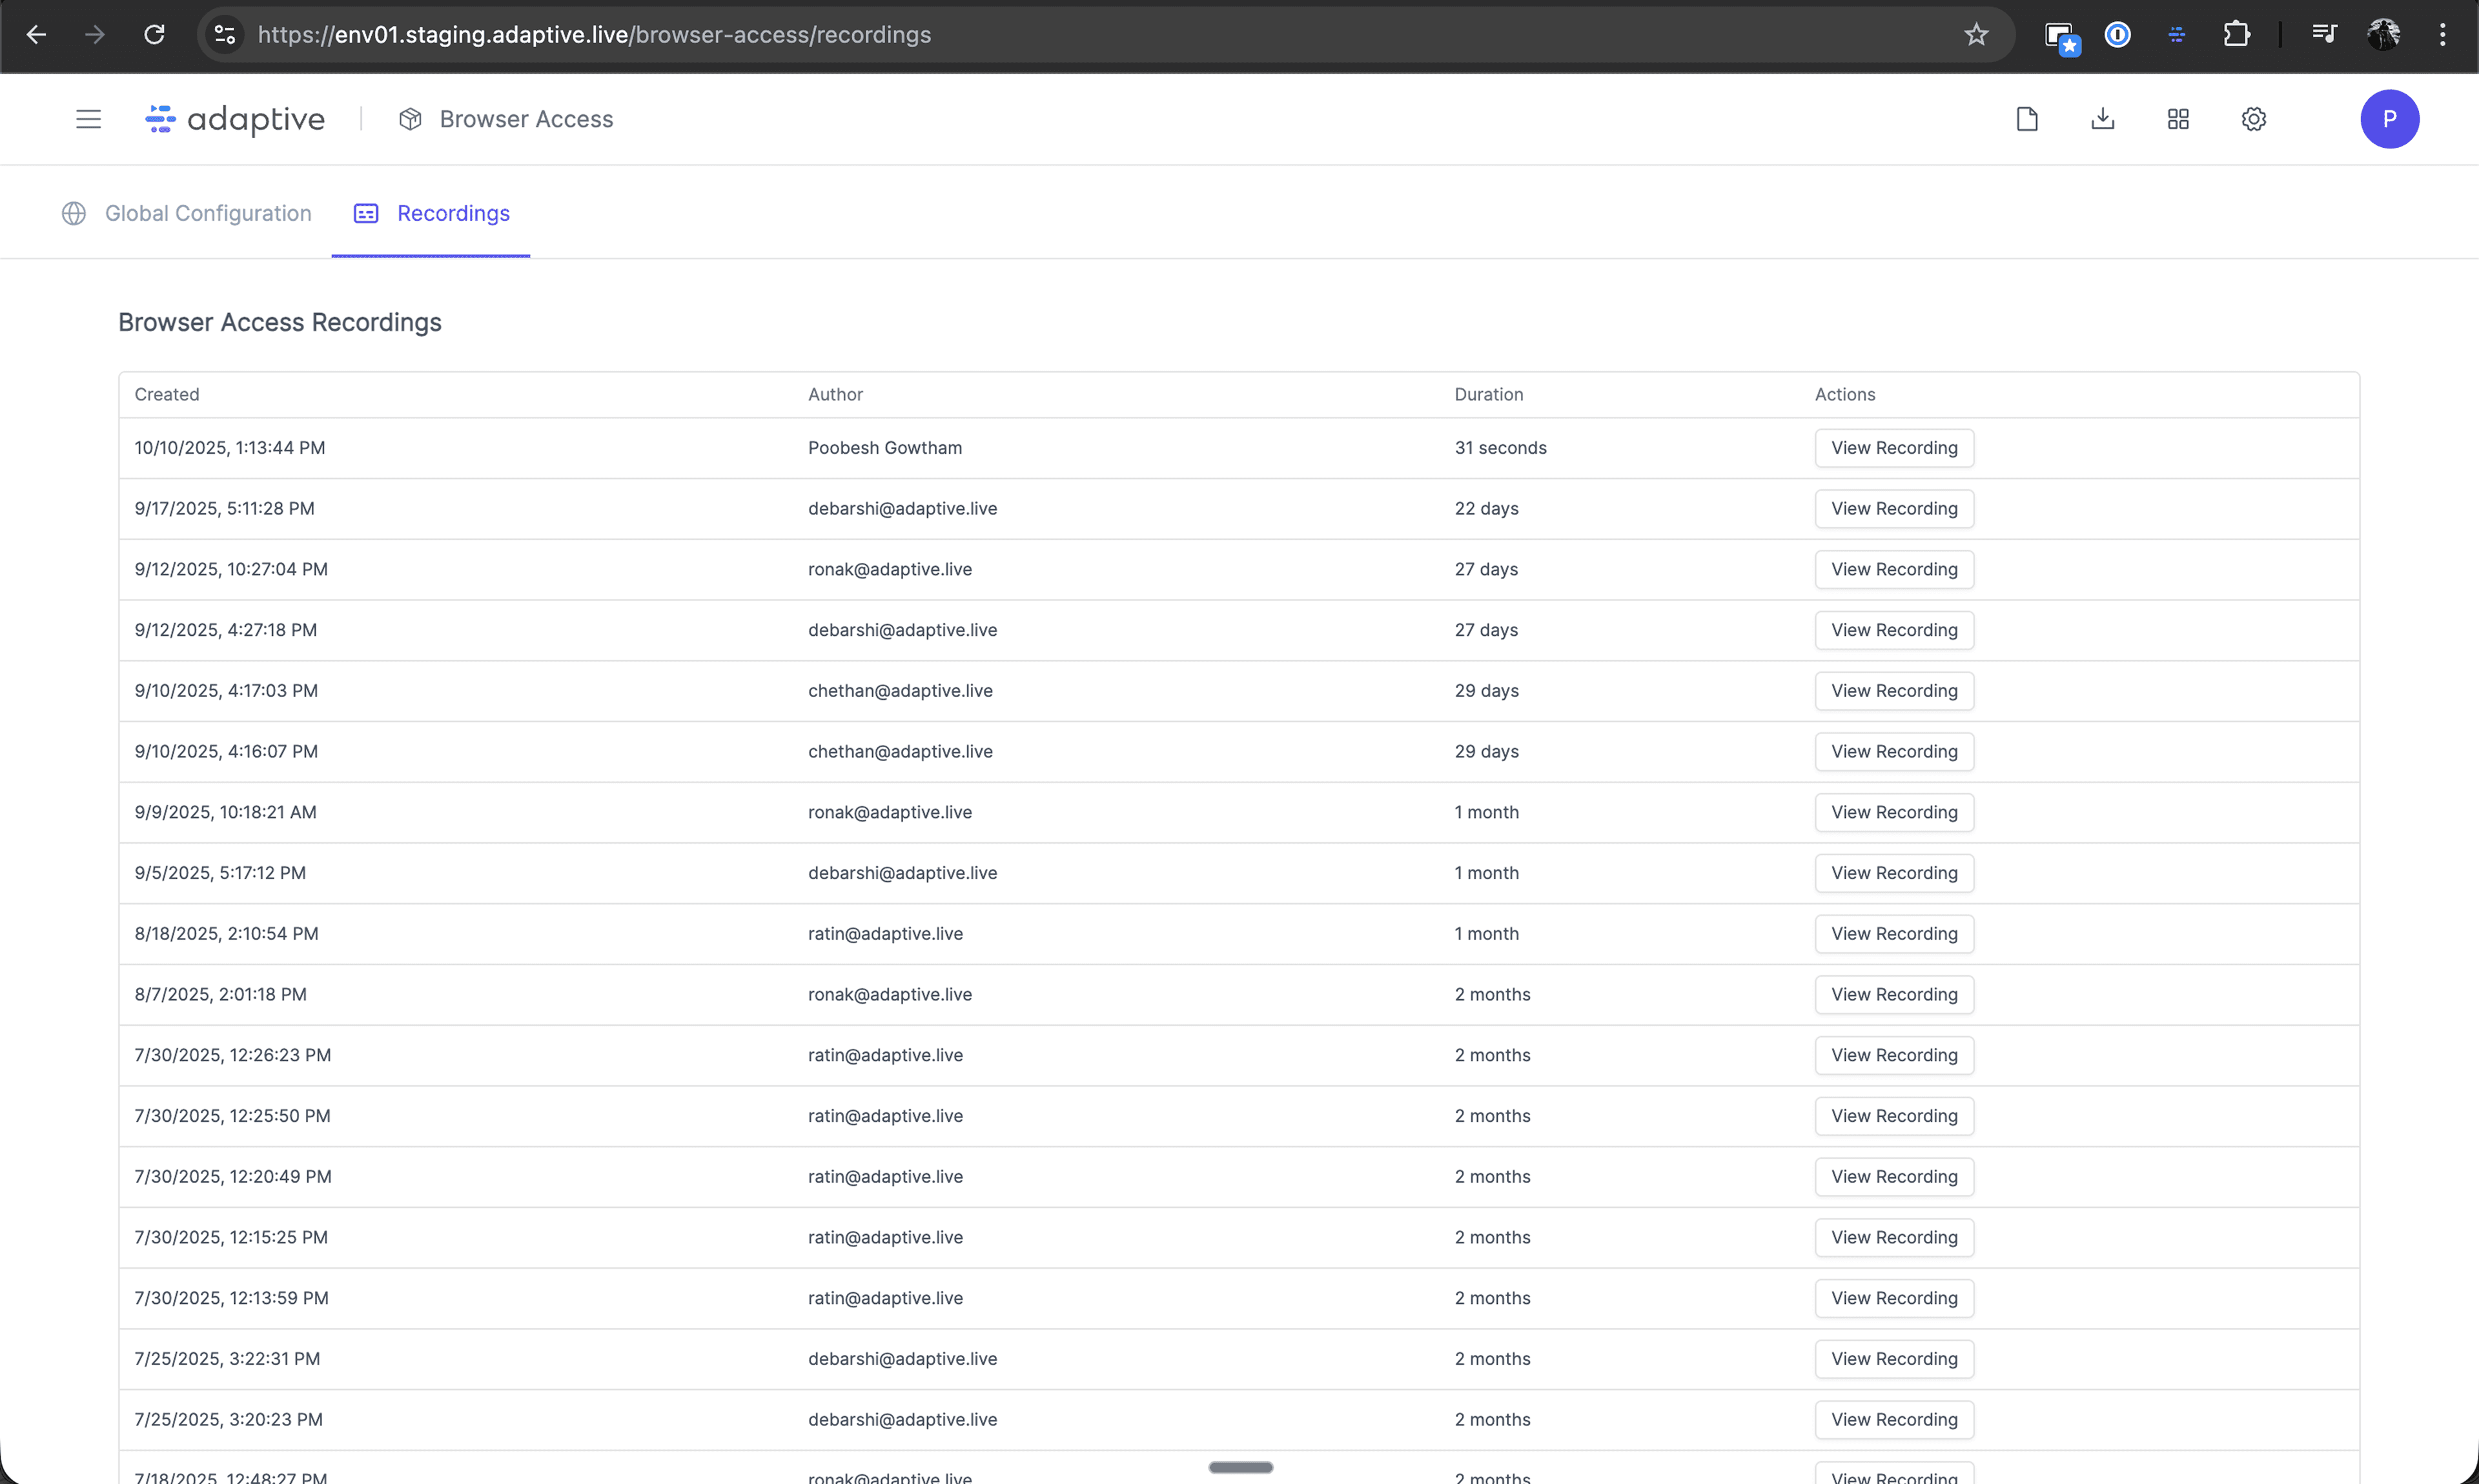Select the Recordings tab

click(x=432, y=213)
